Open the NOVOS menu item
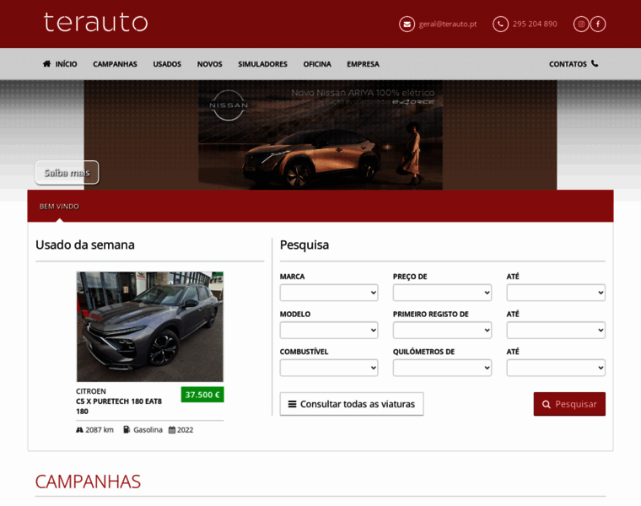The height and width of the screenshot is (506, 641). (x=210, y=64)
